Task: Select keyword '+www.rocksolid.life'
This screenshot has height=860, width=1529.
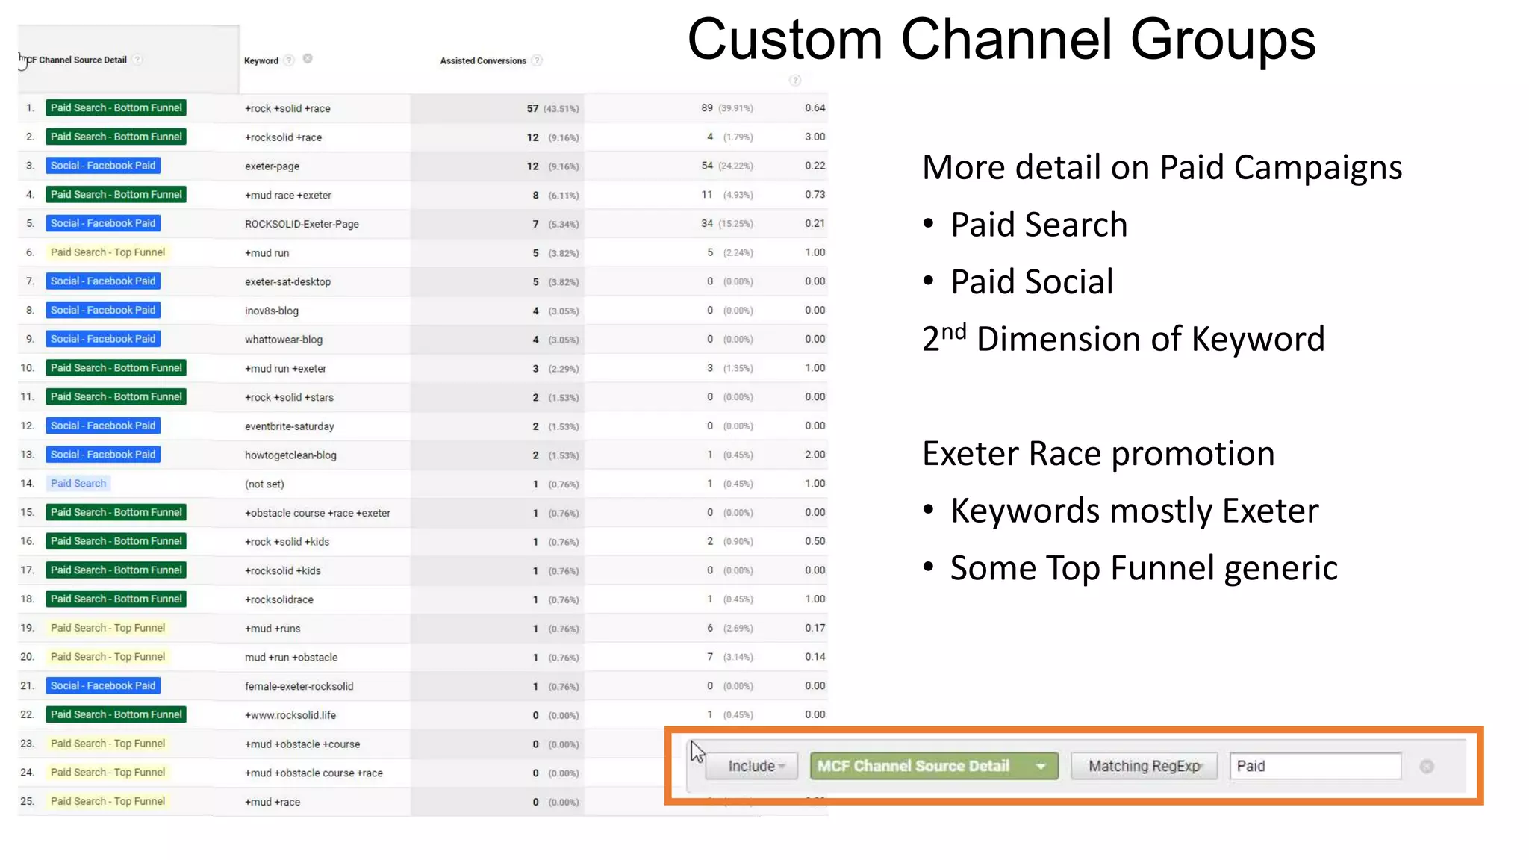Action: [290, 716]
